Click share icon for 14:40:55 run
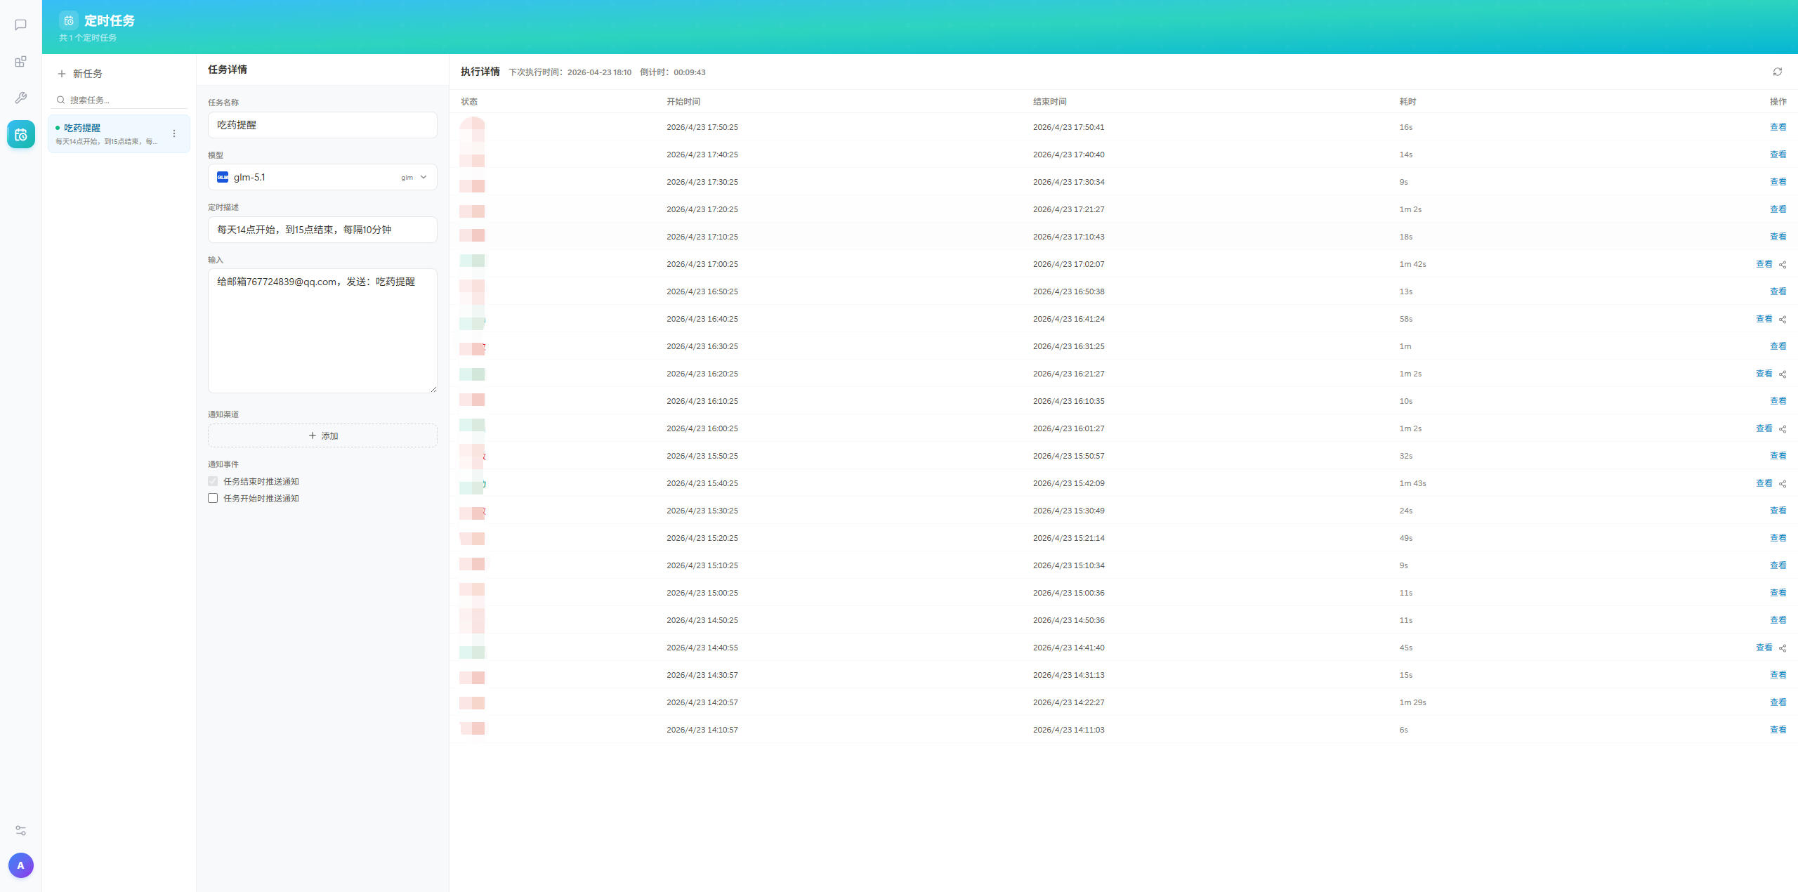The width and height of the screenshot is (1798, 892). click(x=1783, y=648)
